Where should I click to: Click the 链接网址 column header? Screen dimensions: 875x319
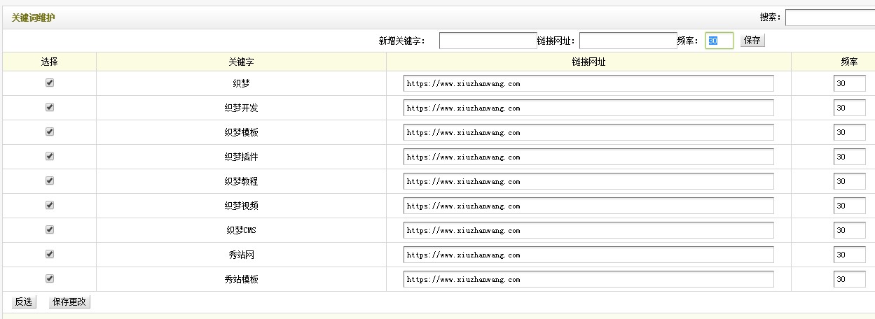588,62
